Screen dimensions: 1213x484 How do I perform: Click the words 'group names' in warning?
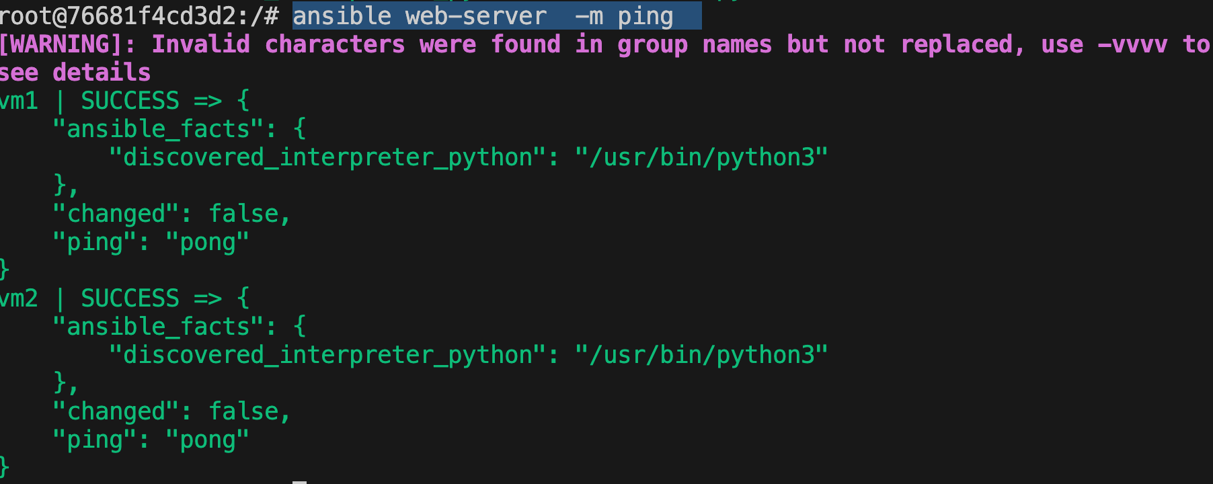coord(695,44)
